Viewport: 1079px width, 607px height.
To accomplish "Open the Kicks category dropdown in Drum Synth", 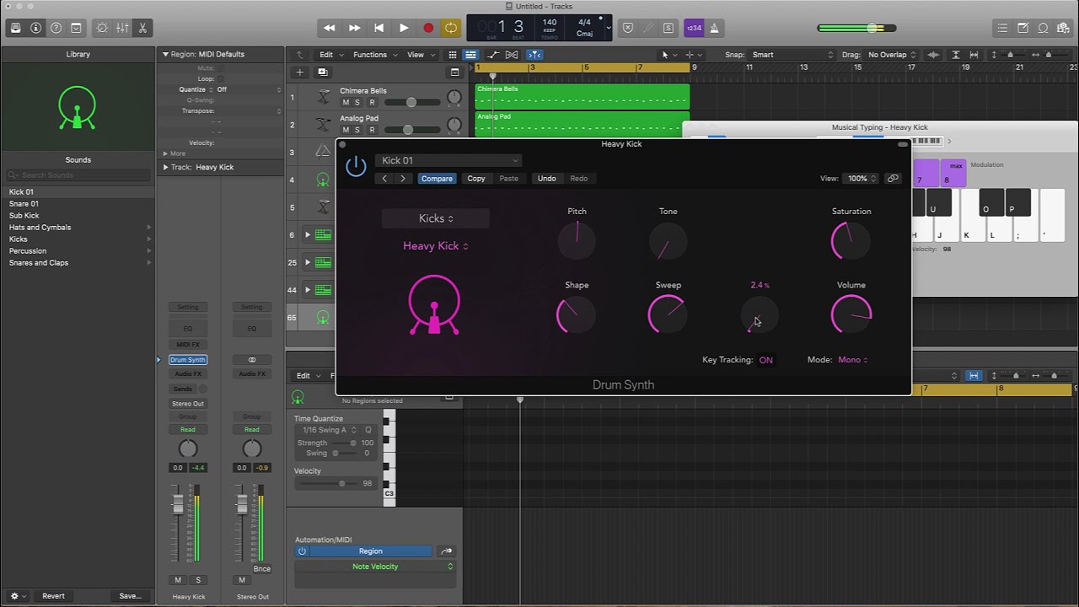I will pos(436,218).
